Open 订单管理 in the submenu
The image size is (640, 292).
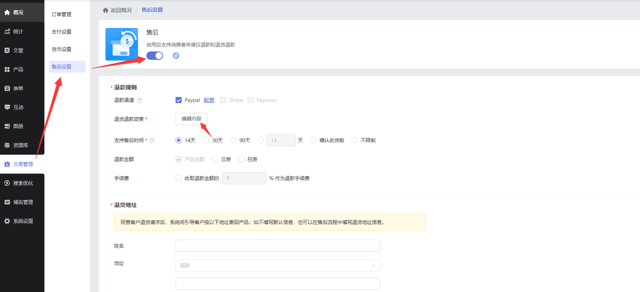(x=61, y=15)
